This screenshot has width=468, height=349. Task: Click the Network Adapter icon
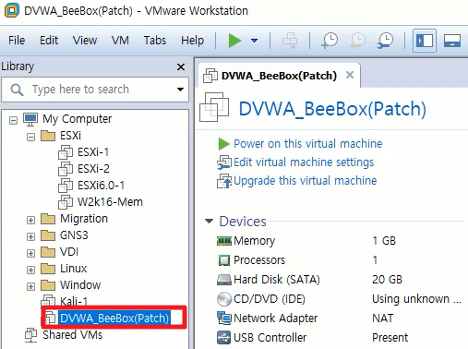pos(224,319)
